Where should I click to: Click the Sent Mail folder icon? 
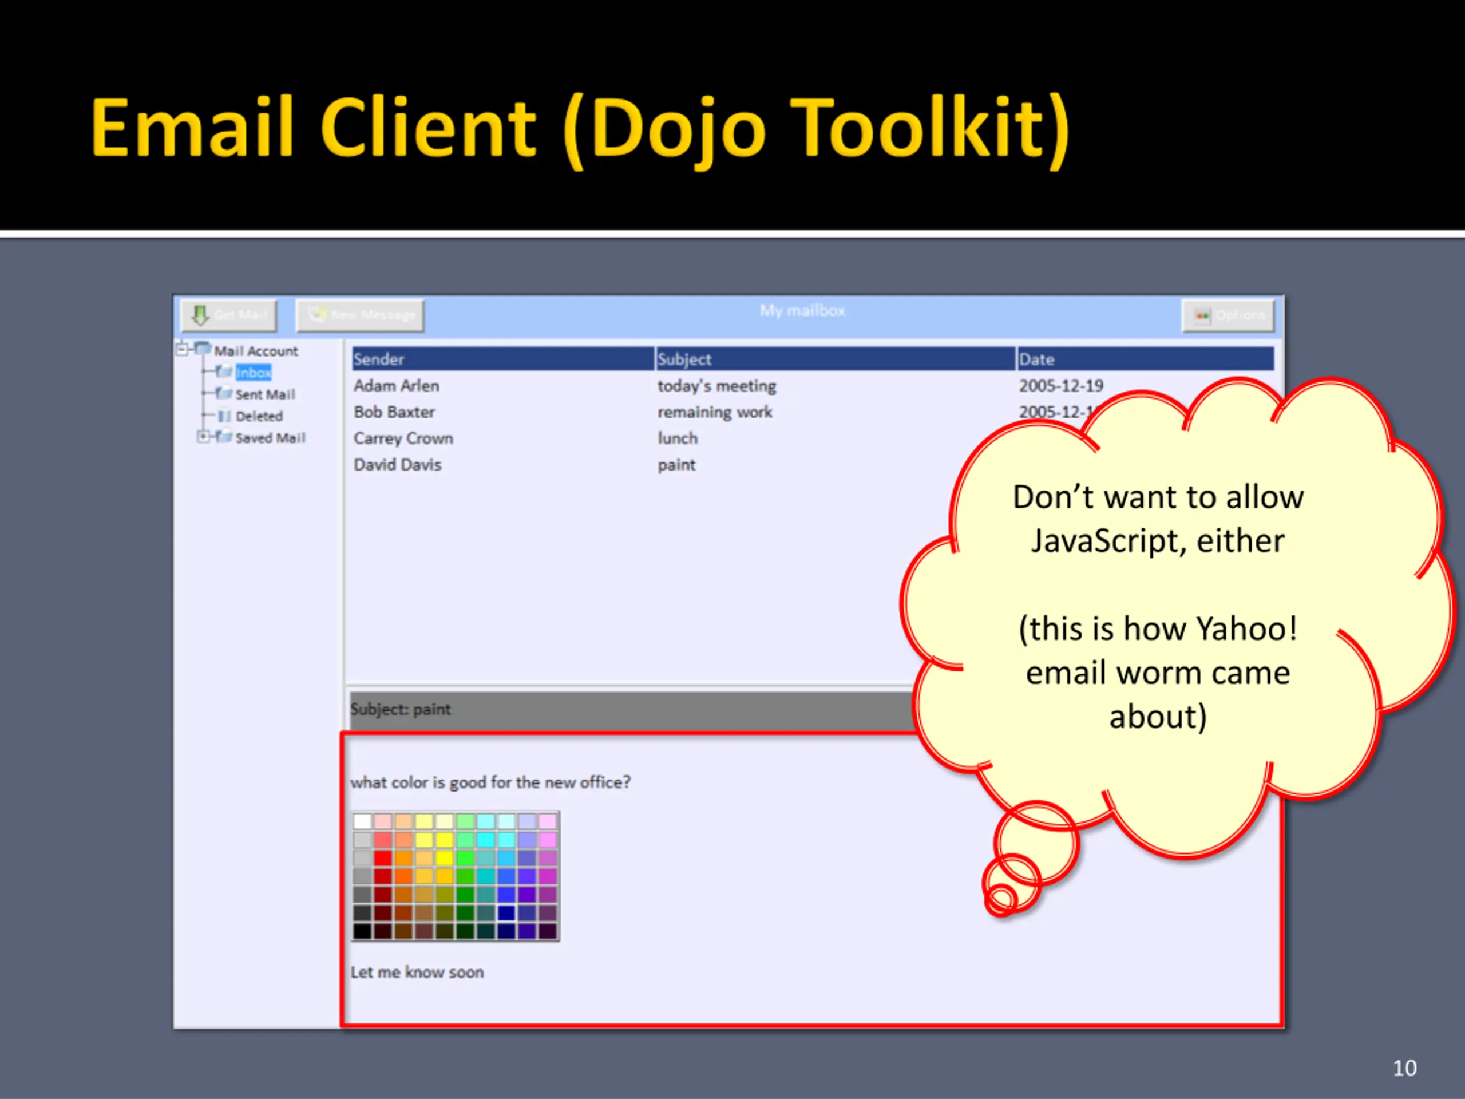(224, 393)
